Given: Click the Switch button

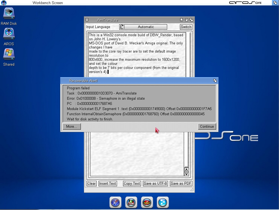Looking at the screenshot, I should 186,27.
